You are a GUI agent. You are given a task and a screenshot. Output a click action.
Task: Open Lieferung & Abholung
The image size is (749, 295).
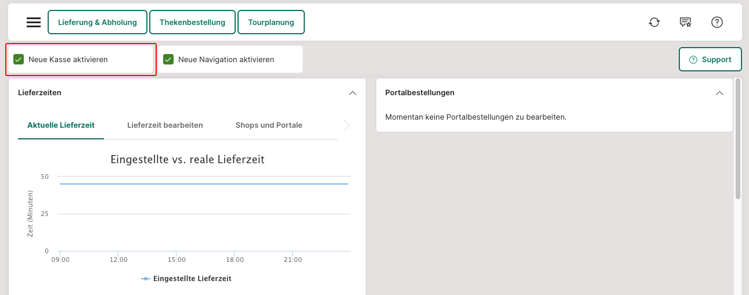coord(98,23)
